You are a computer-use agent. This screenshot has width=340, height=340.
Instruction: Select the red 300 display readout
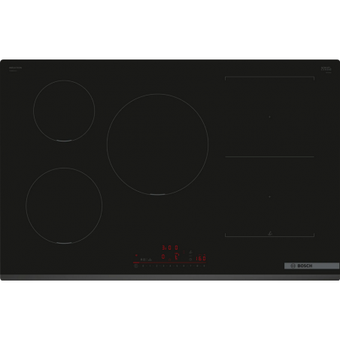(x=170, y=247)
